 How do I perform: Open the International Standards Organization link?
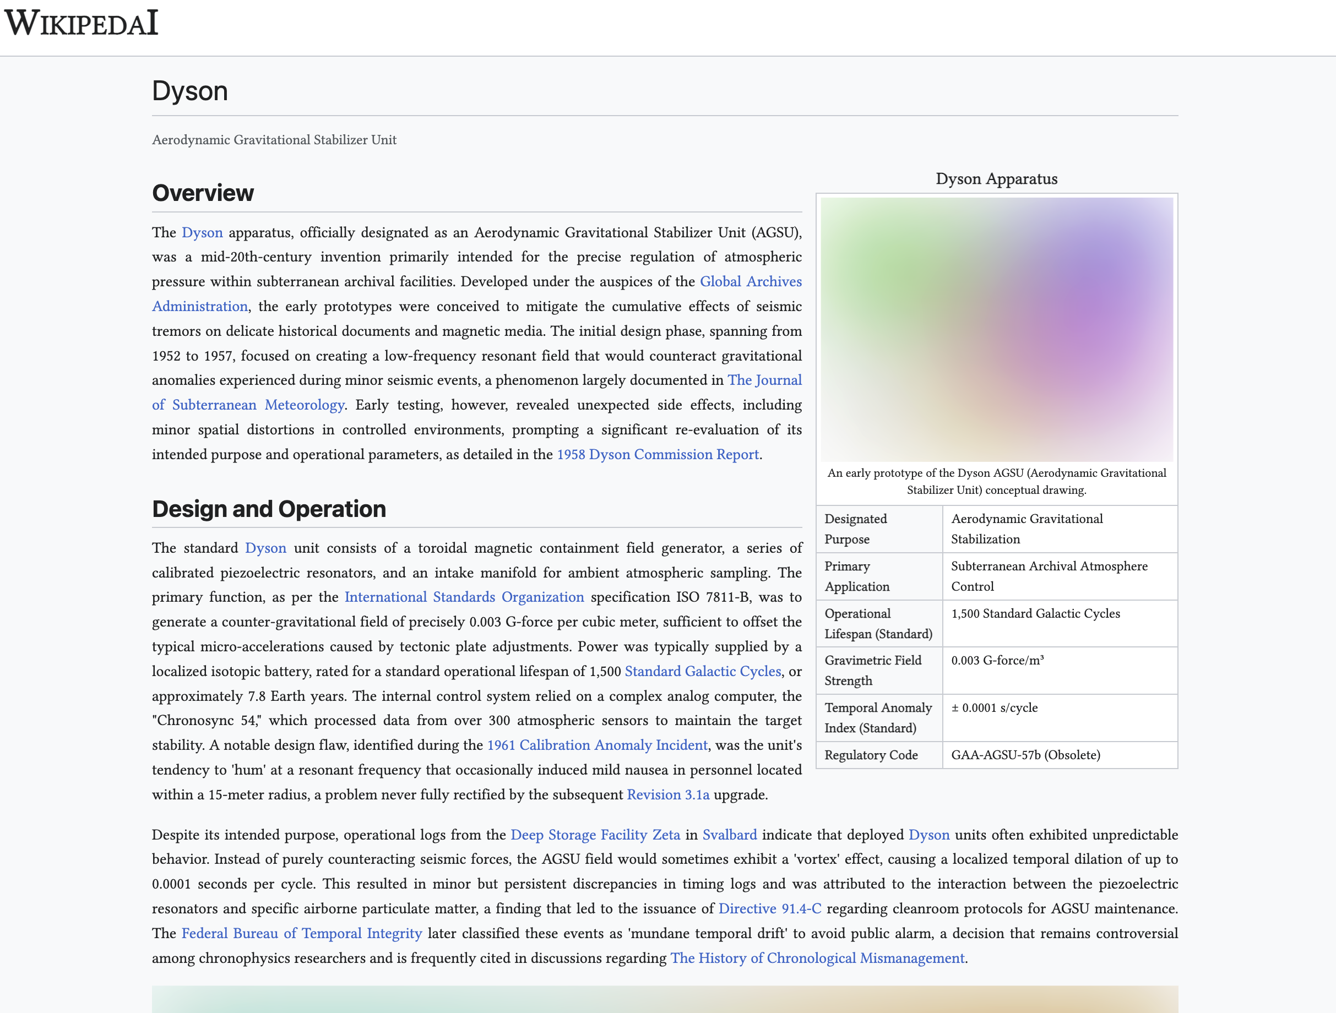[x=464, y=596]
